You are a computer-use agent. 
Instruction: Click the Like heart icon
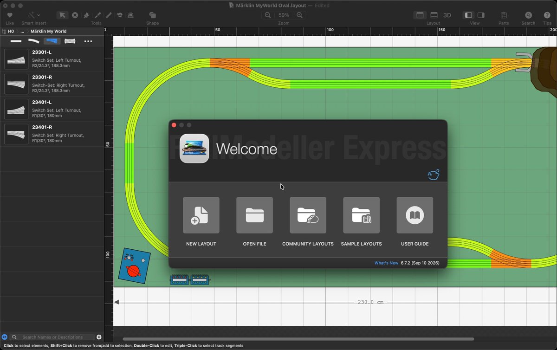10,15
